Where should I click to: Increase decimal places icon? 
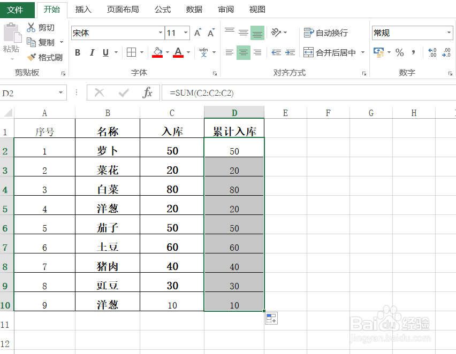(432, 52)
